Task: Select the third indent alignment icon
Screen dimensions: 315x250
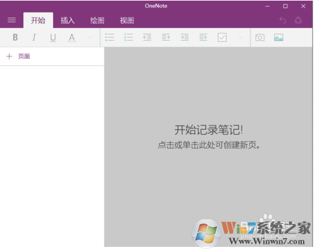Action: 185,38
